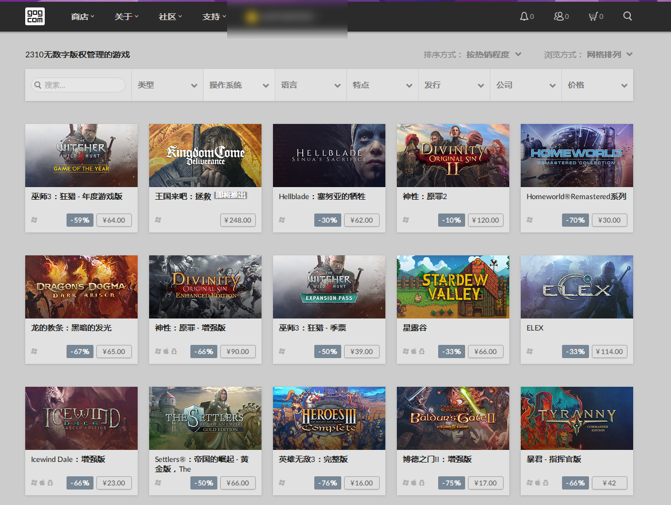
Task: Click the ¥64.00 price button for Witcher 3
Action: [x=114, y=220]
